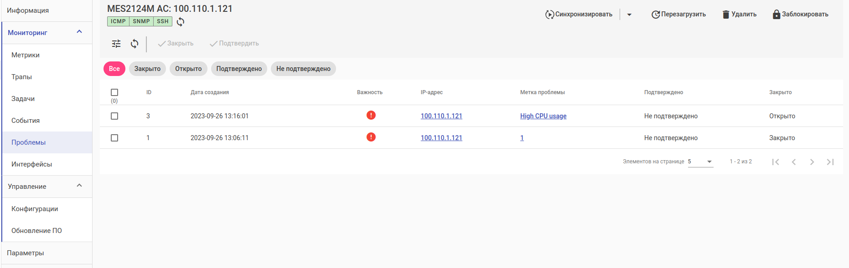
Task: Collapse the Управление sidebar section
Action: tap(79, 186)
